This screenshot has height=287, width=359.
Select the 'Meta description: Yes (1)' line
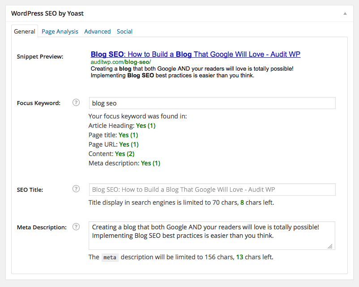[124, 163]
